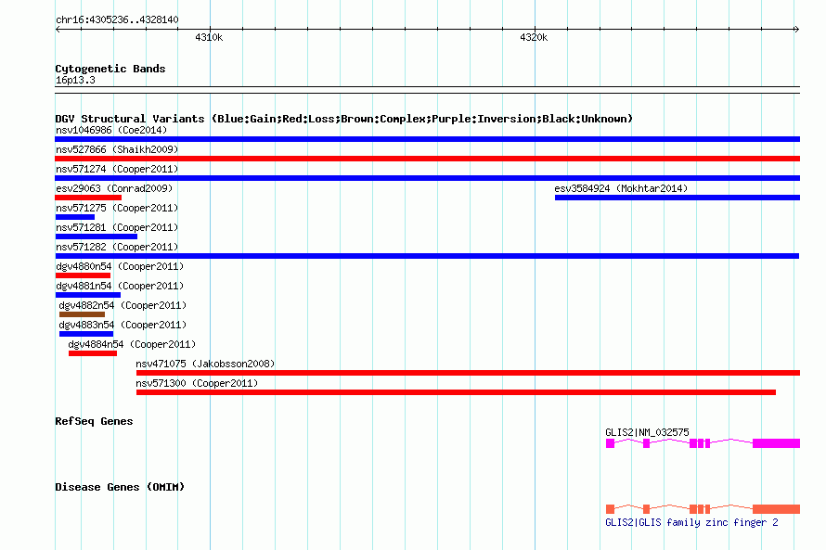Screen dimensions: 826x550
Task: Open the GLIS2|NM_032575 RefSeq gene label
Action: pos(647,432)
